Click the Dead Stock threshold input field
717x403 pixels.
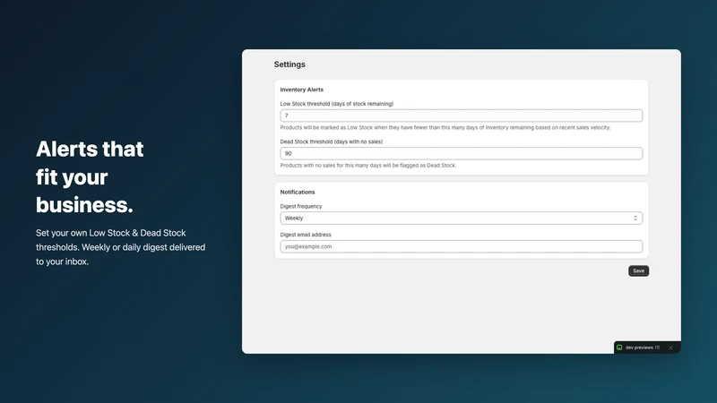461,153
